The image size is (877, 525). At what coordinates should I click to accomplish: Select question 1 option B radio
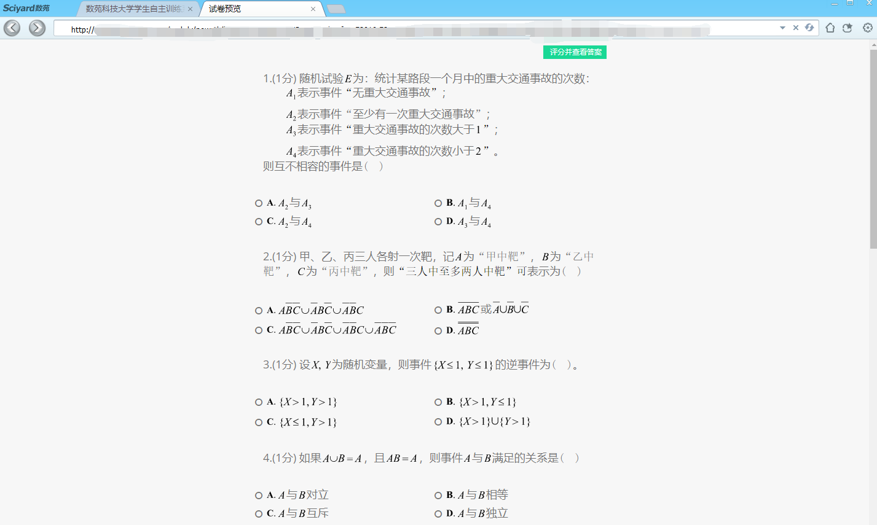(438, 203)
